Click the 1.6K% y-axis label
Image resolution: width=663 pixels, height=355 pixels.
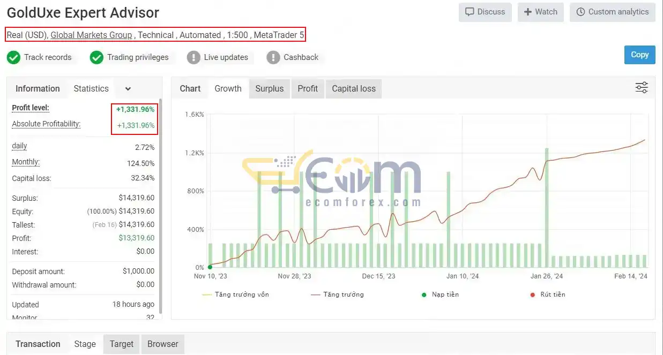(195, 115)
